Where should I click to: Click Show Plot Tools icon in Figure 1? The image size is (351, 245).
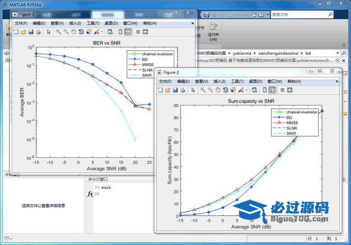click(145, 32)
